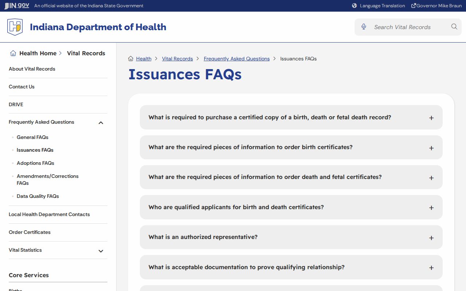Screen dimensions: 466x291
Task: Click Health Home in sidebar header
Action: click(38, 53)
